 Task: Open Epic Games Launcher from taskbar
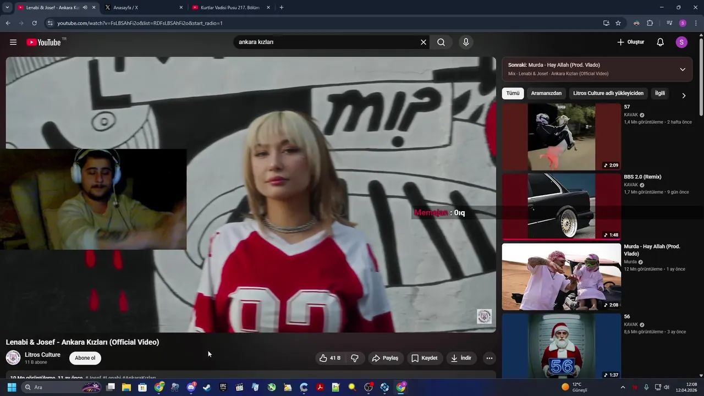pos(223,387)
